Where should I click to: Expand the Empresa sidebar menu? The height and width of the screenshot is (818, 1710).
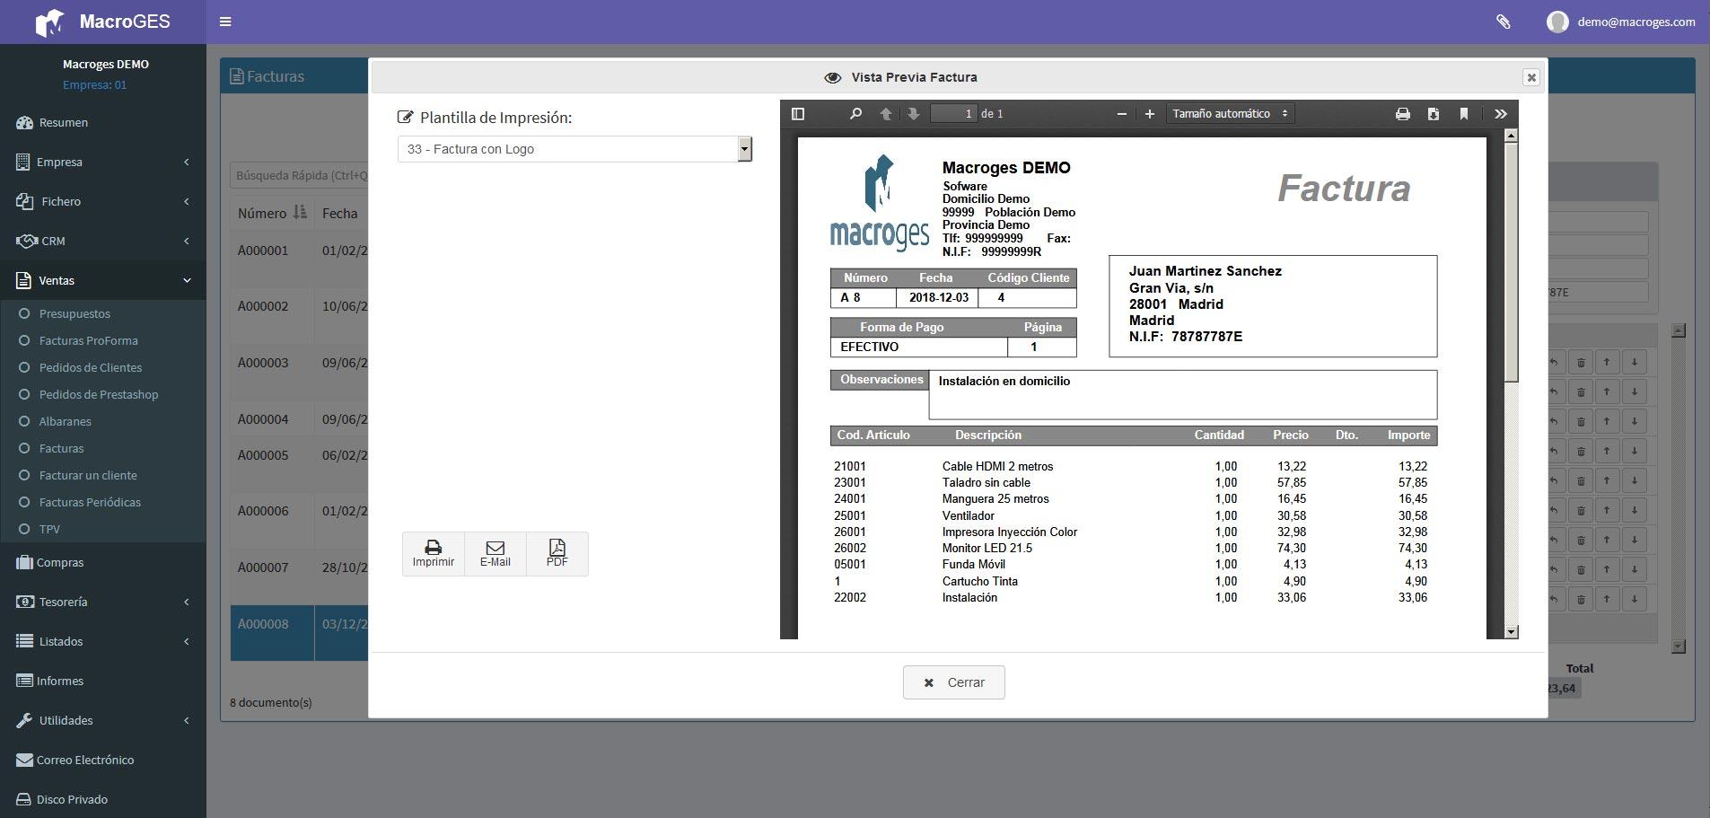103,162
